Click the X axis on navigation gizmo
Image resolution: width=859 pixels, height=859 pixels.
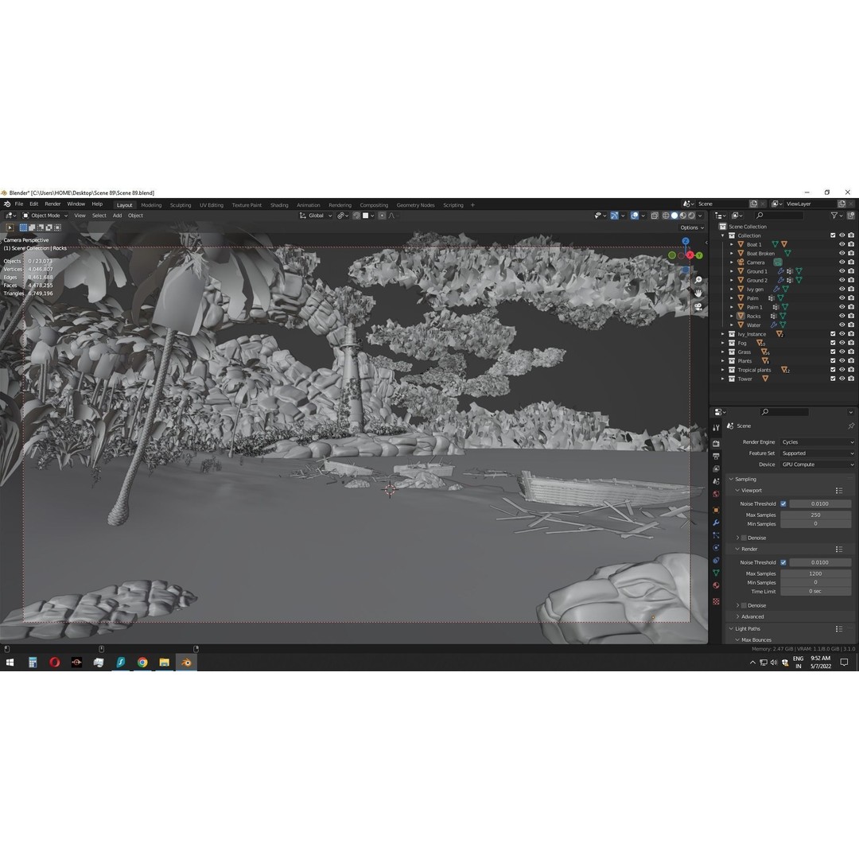(x=690, y=255)
